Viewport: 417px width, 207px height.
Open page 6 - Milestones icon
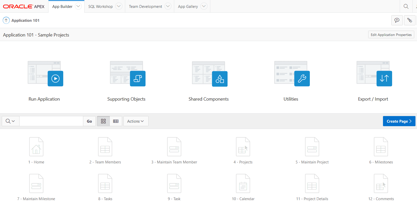point(381,147)
